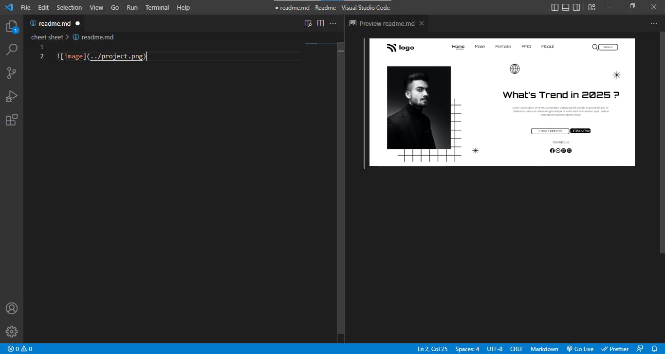This screenshot has height=354, width=665.
Task: Restore down the VS Code window
Action: [x=632, y=7]
